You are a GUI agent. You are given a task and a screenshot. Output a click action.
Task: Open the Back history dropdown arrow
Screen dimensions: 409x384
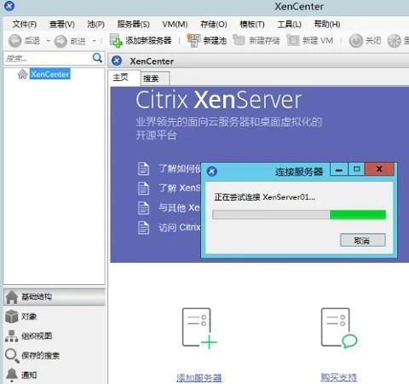49,41
